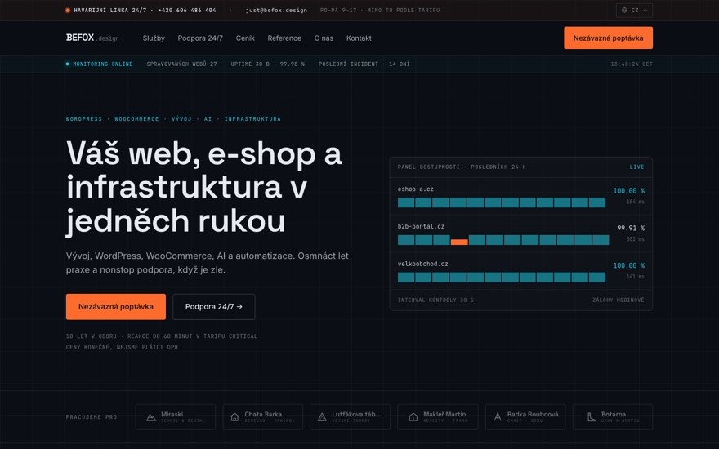
Task: Click the Chata Barka client card
Action: pyautogui.click(x=263, y=417)
